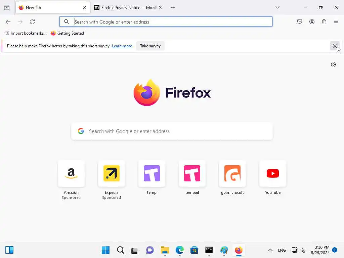The image size is (344, 258).
Task: Open Task View on taskbar
Action: (x=135, y=250)
